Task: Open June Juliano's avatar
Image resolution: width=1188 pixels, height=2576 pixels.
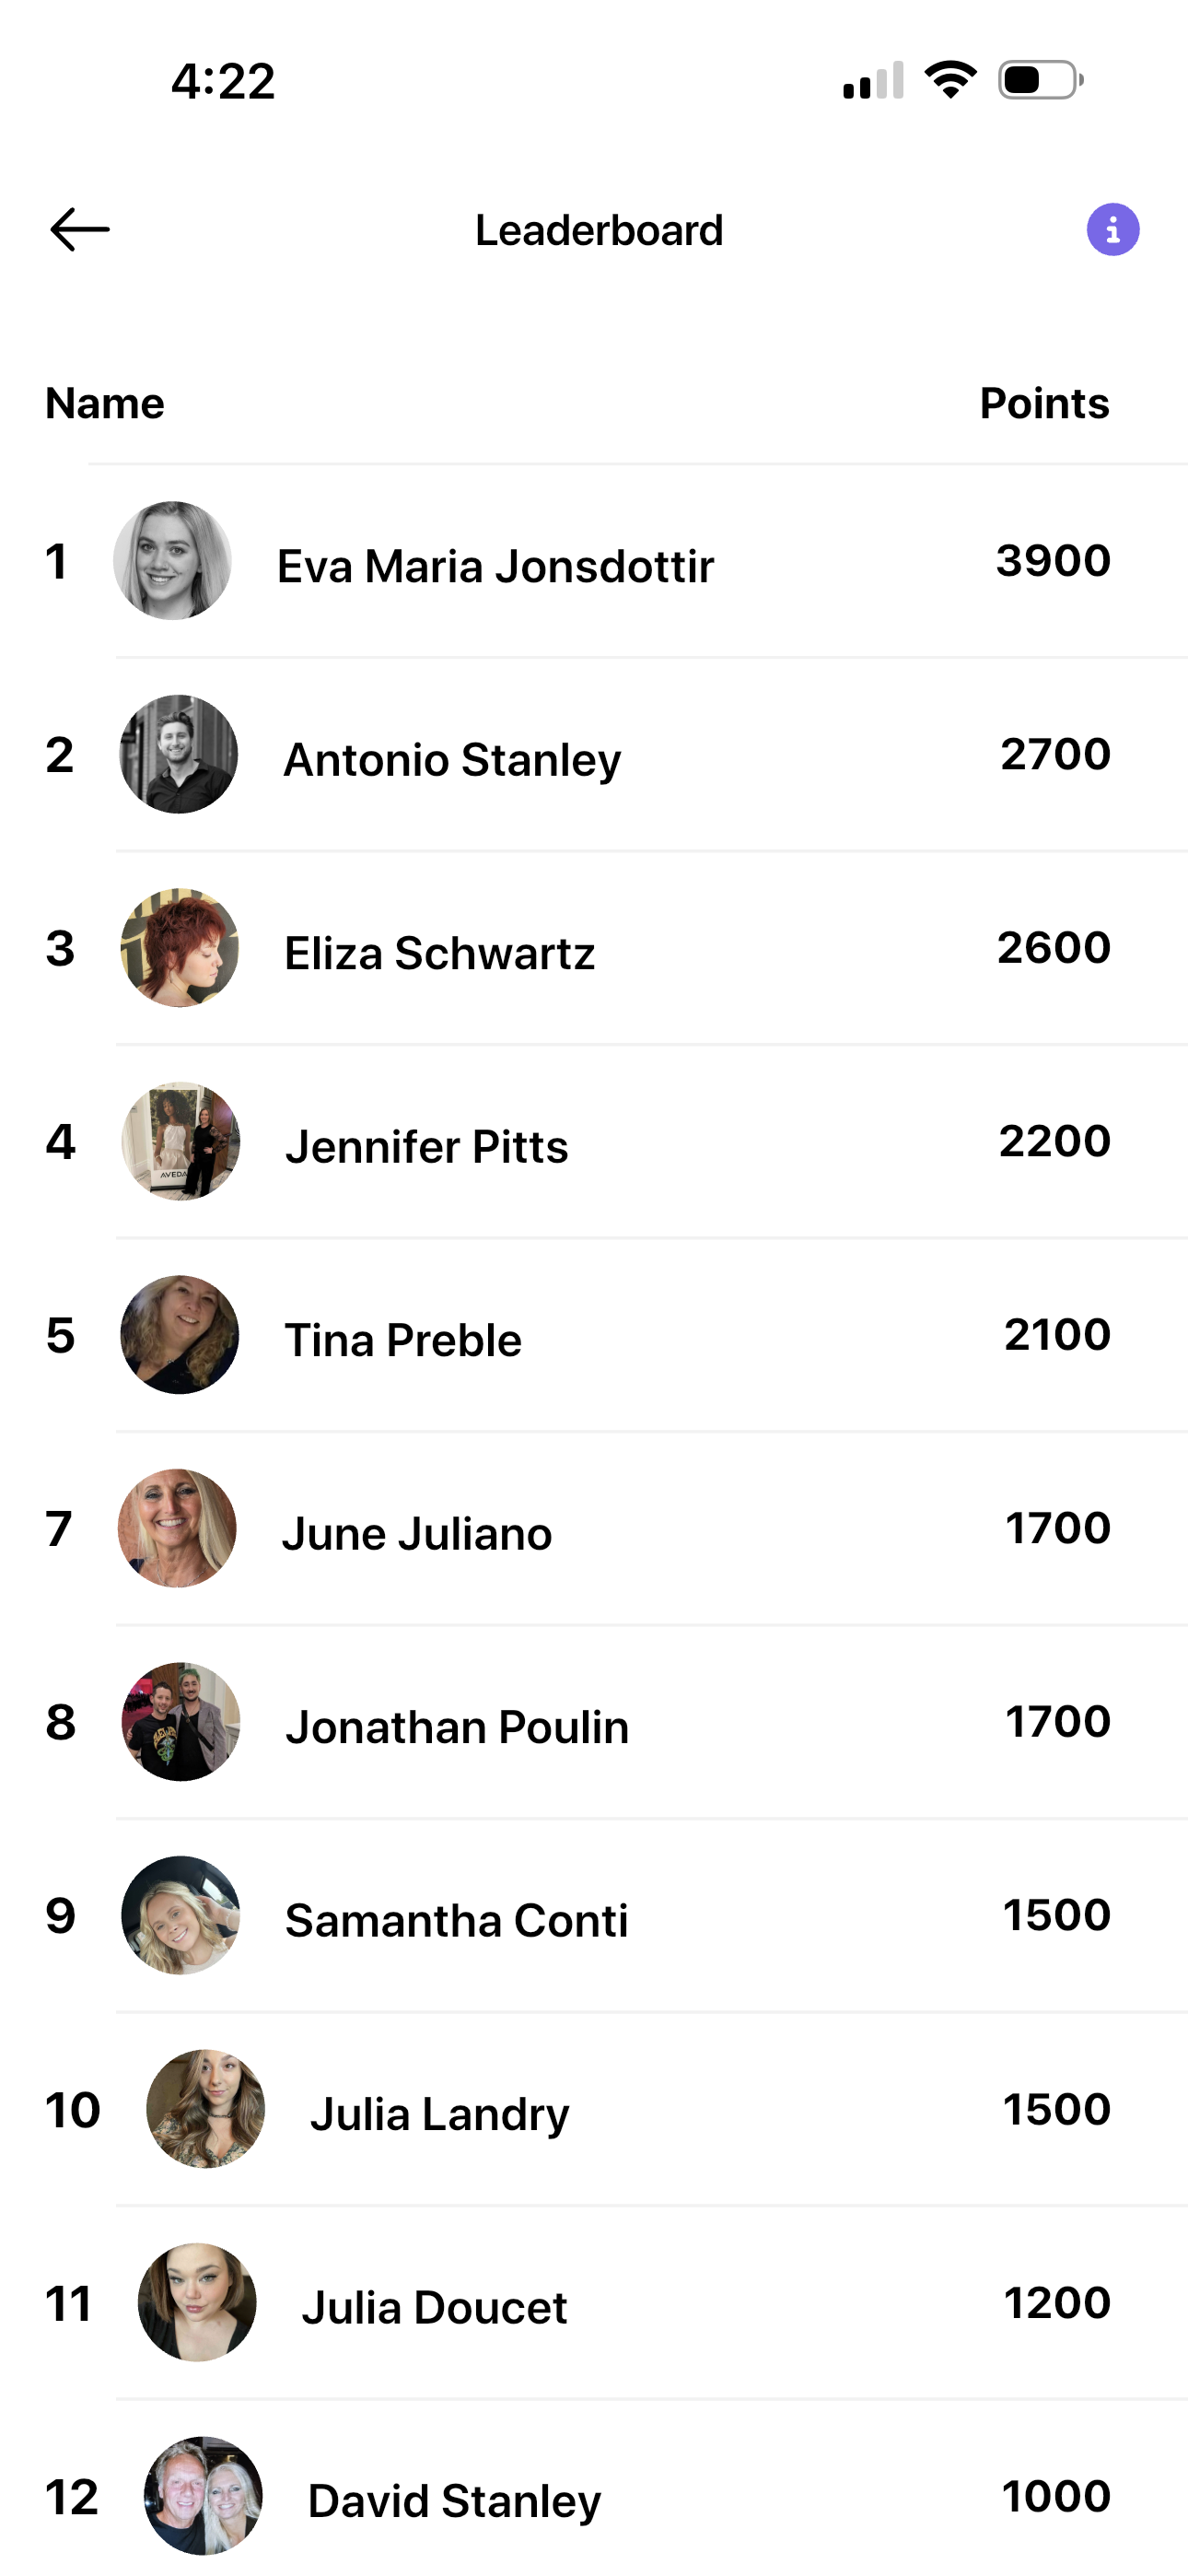Action: pyautogui.click(x=177, y=1528)
